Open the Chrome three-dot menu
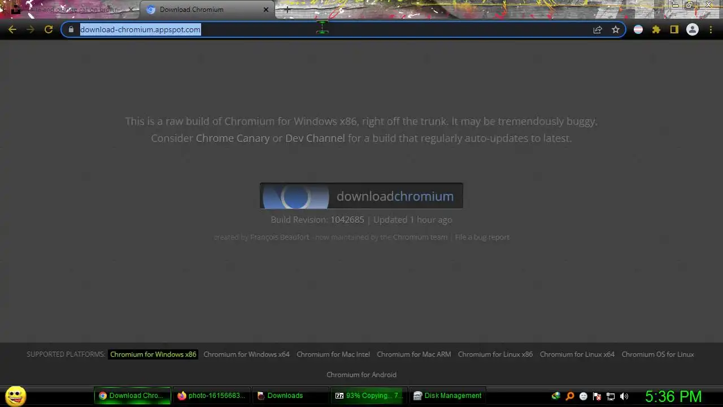 711,29
